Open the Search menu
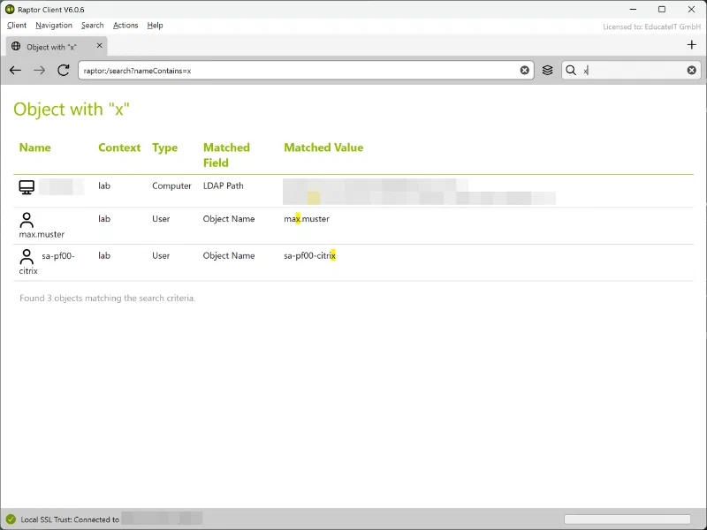Viewport: 707px width, 530px height. [93, 26]
